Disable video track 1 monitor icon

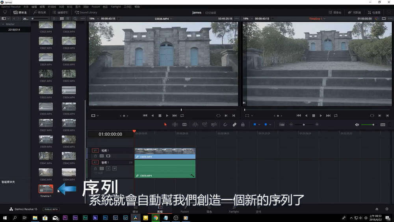pyautogui.click(x=108, y=156)
